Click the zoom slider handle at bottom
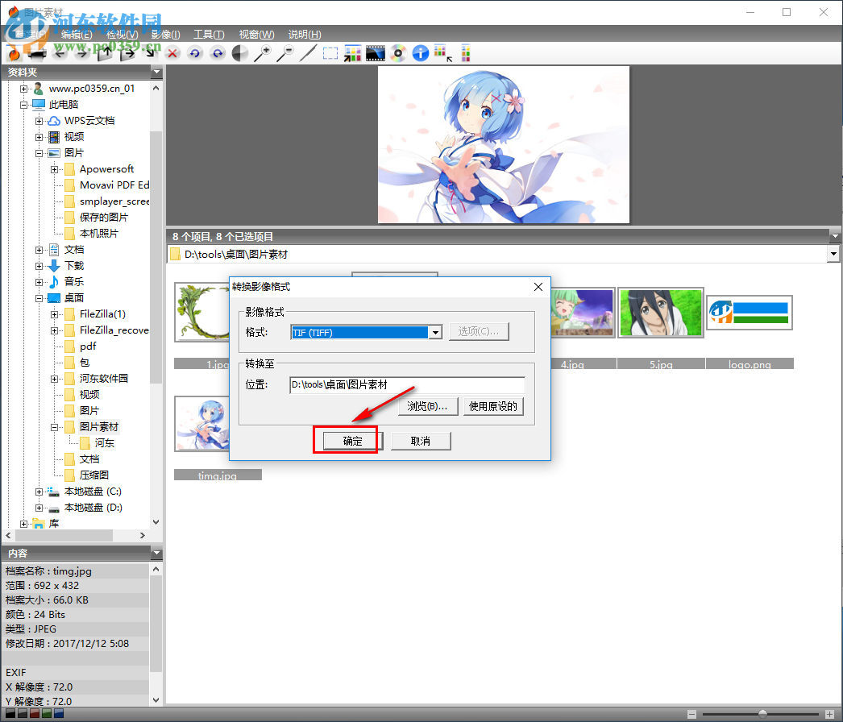This screenshot has height=722, width=843. click(x=762, y=714)
